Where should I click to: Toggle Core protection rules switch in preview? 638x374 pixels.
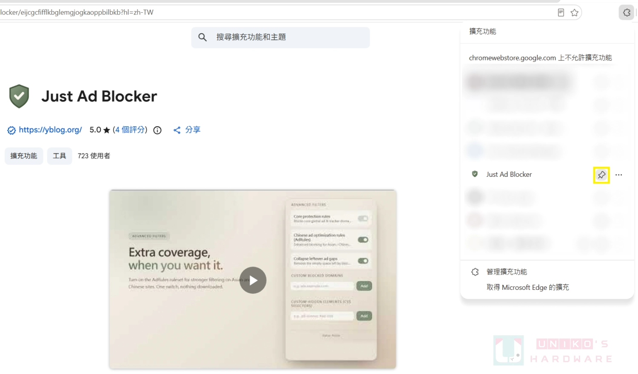coord(363,218)
